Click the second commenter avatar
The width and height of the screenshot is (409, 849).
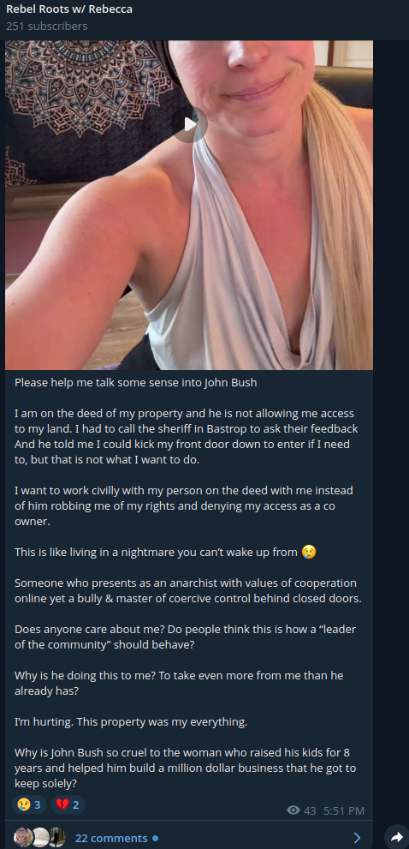[40, 838]
